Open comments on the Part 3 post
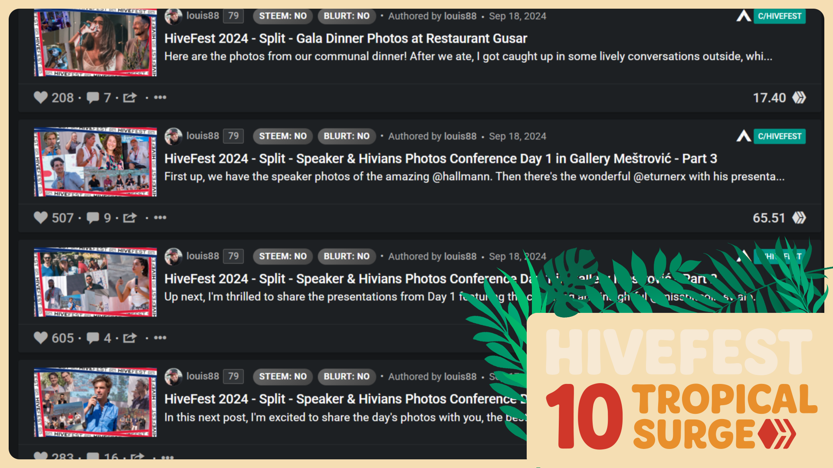The height and width of the screenshot is (468, 833). click(x=93, y=218)
